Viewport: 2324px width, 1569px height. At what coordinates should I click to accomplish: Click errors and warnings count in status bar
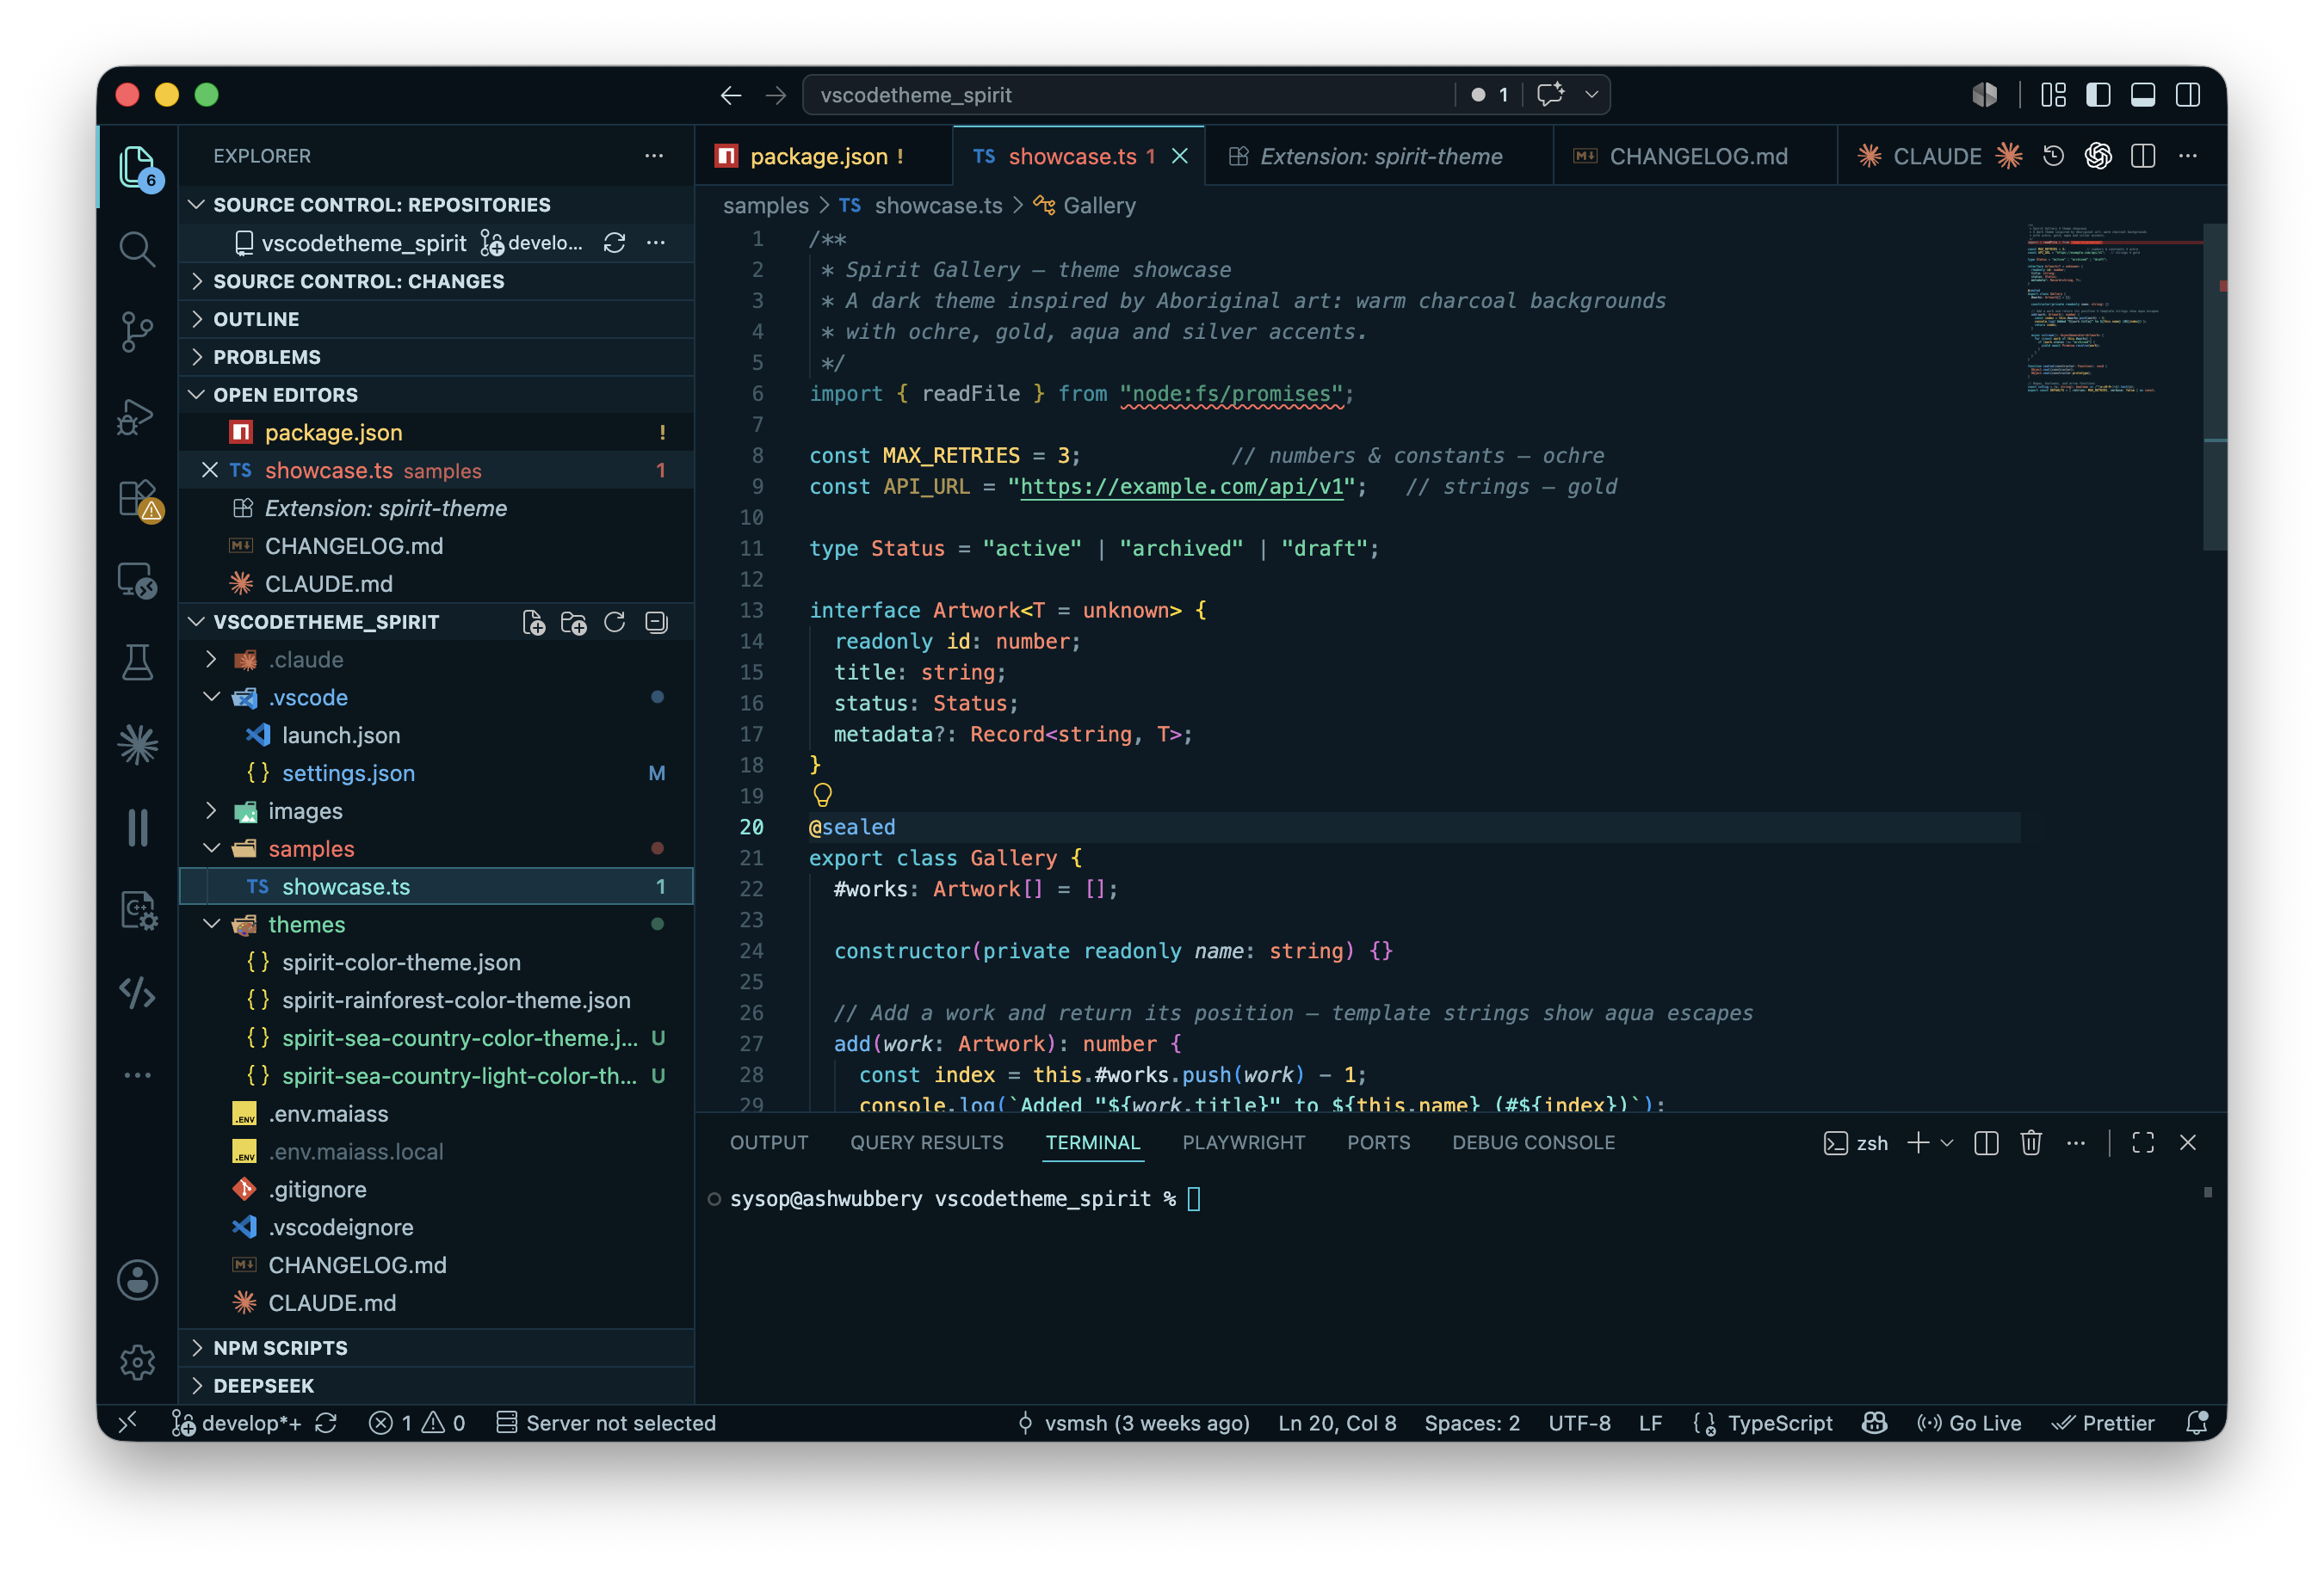(x=416, y=1423)
